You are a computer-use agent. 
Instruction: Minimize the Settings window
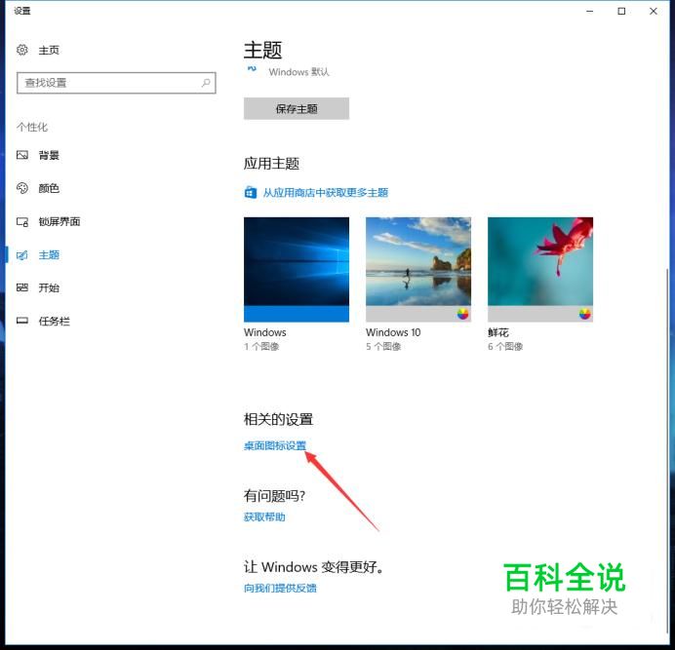coord(590,11)
